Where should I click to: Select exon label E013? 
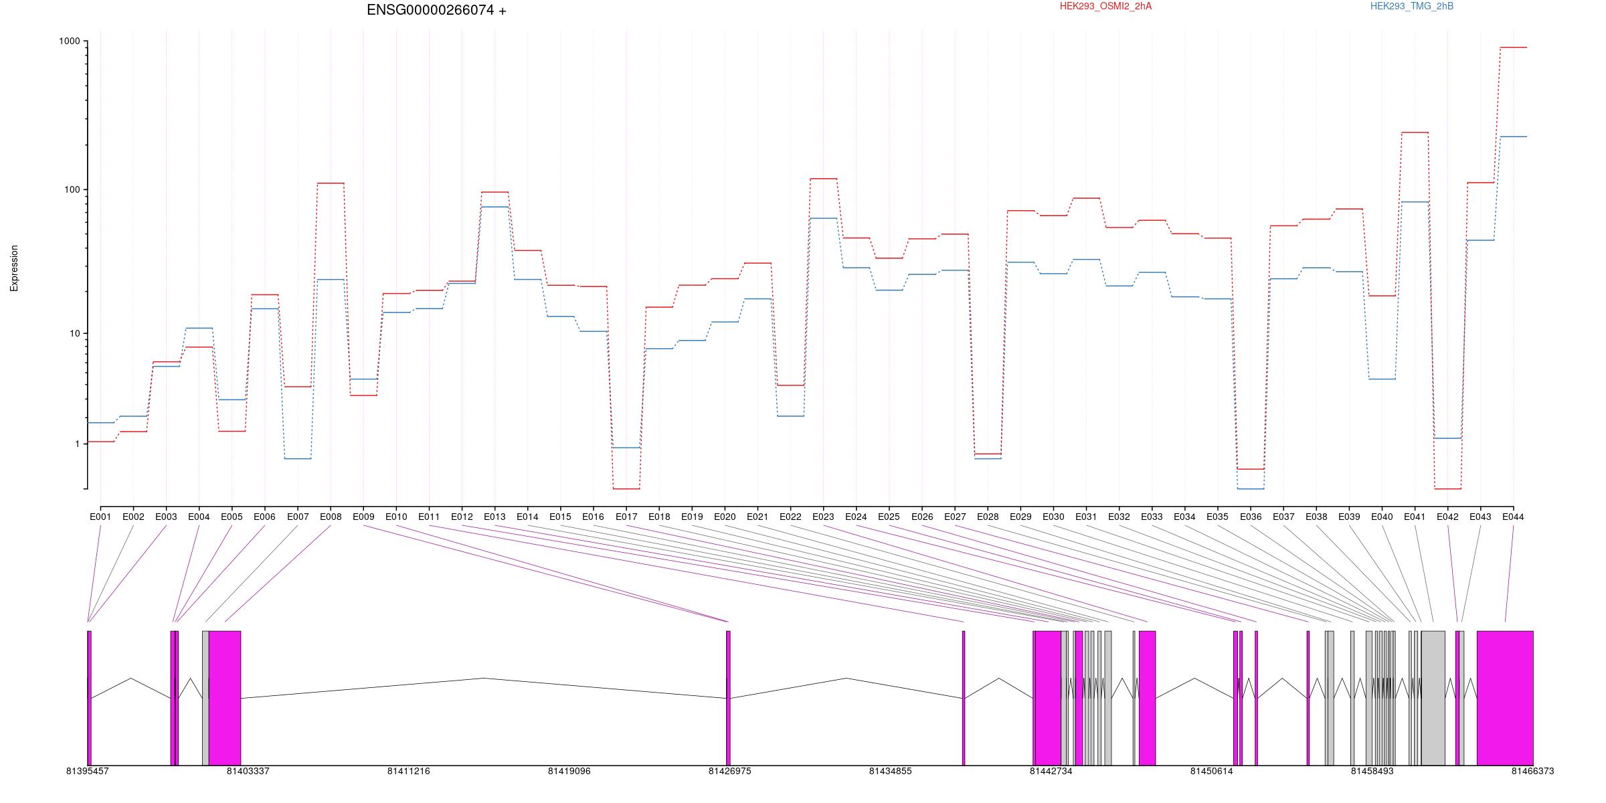click(x=495, y=517)
